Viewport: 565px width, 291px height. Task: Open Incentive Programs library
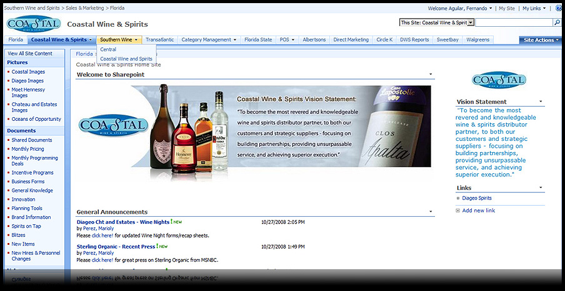point(32,173)
